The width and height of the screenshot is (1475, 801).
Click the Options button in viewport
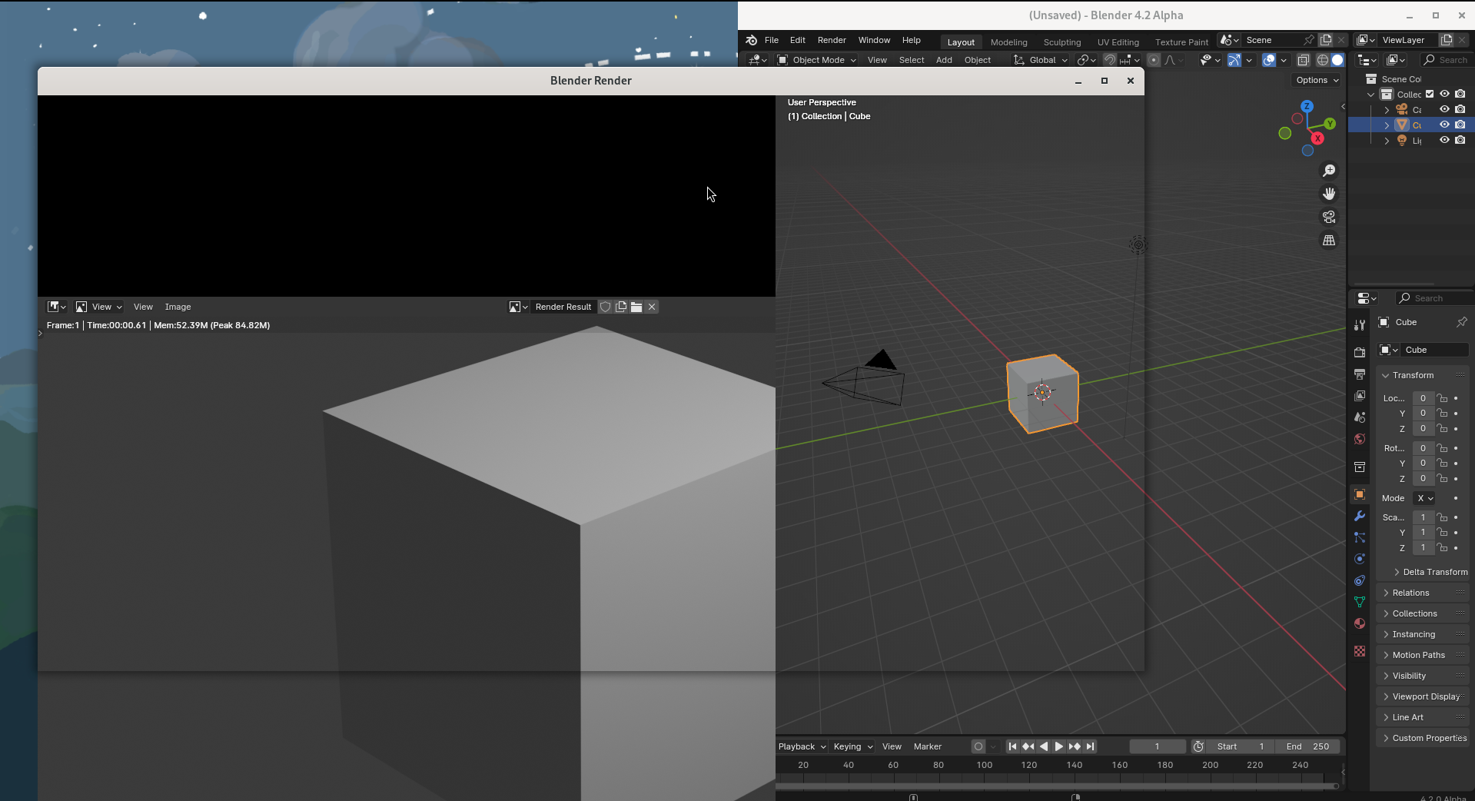point(1317,80)
